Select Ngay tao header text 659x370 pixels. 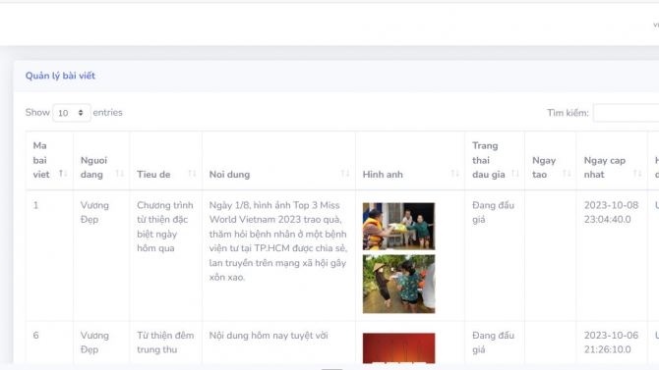[x=544, y=168]
